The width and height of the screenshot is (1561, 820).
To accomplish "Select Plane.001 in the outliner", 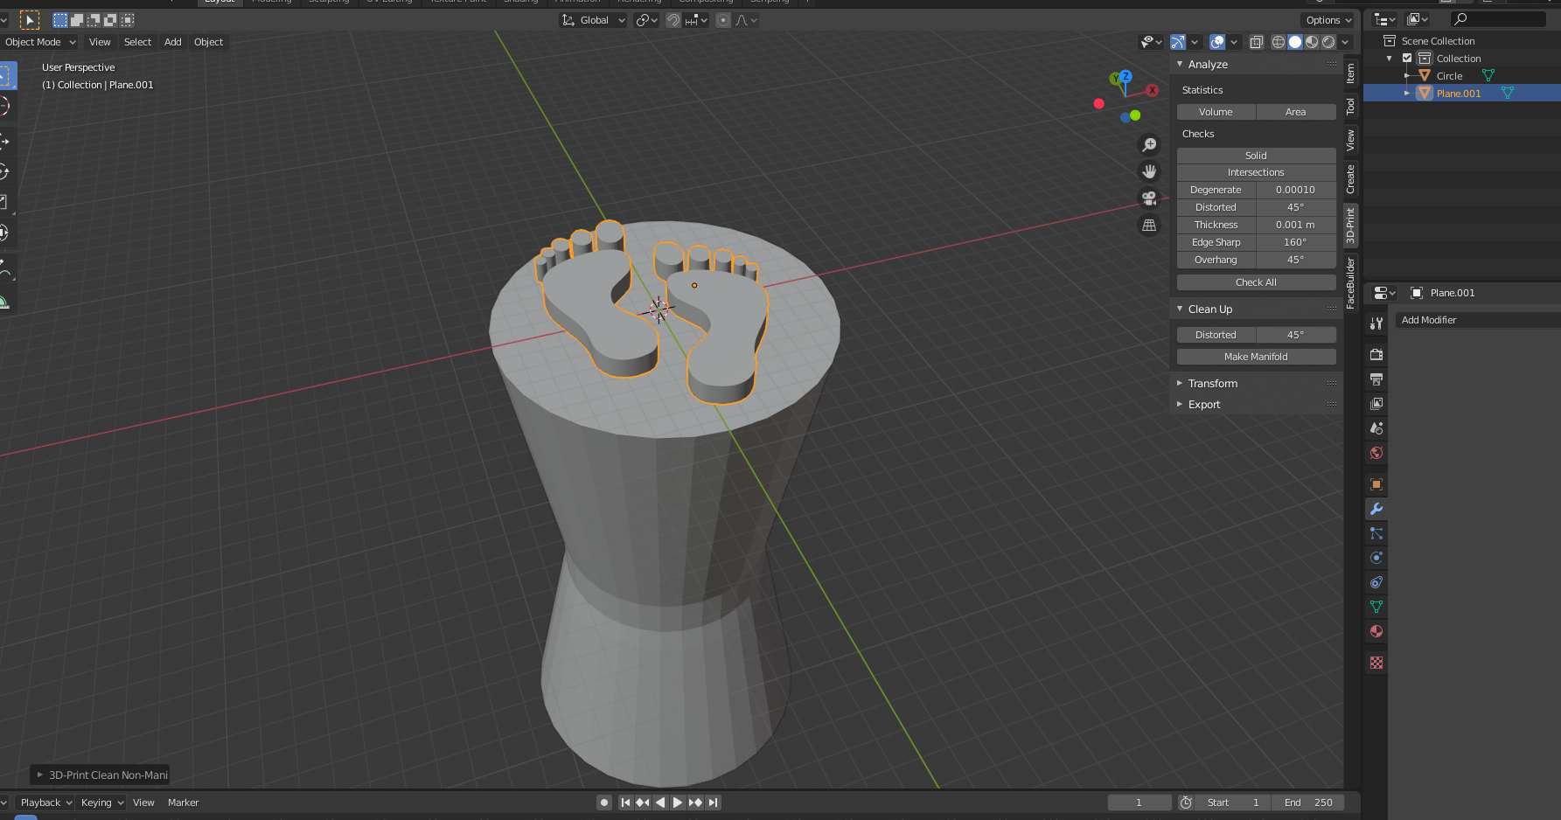I will [1458, 93].
